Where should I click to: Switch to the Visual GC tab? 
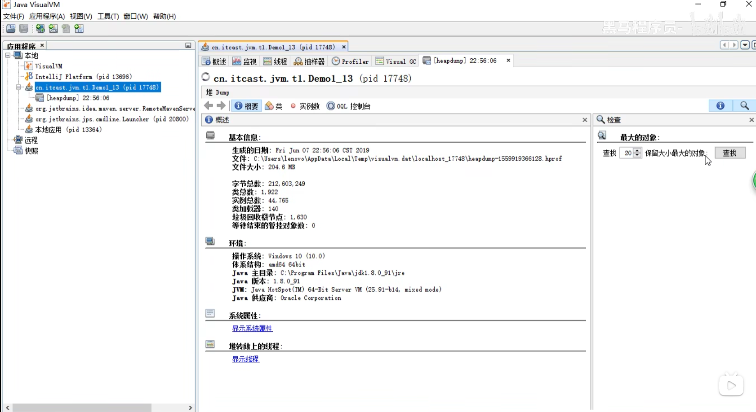pos(396,61)
